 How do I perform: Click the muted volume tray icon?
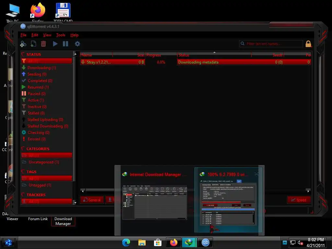click(300, 243)
